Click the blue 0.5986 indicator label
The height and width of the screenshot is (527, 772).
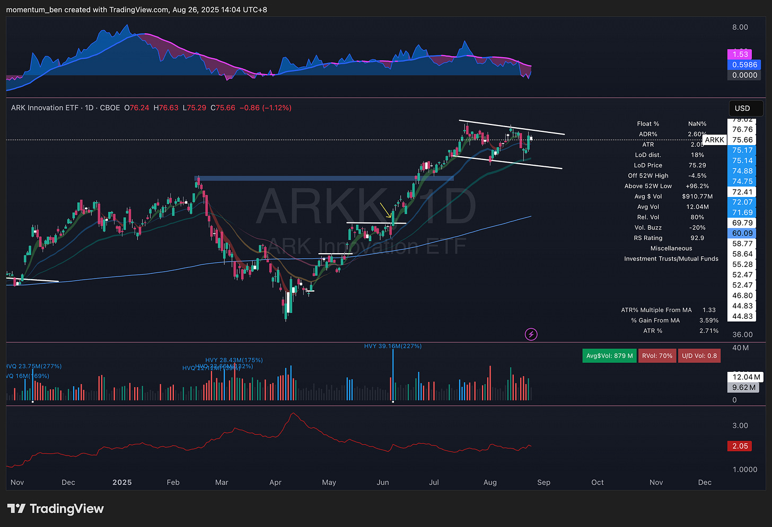point(744,65)
